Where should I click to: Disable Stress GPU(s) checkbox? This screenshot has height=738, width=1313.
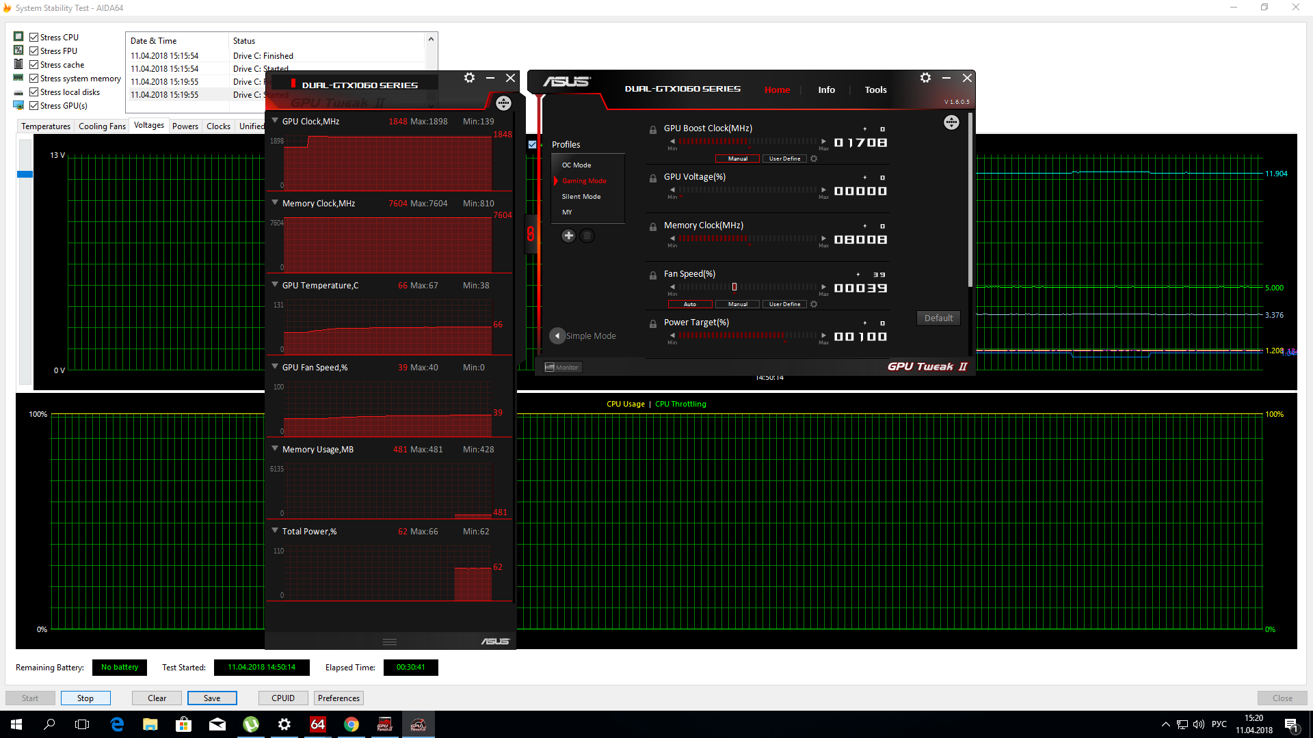[34, 106]
